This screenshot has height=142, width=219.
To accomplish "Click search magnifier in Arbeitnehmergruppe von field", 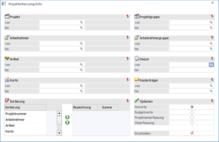I will [212, 43].
